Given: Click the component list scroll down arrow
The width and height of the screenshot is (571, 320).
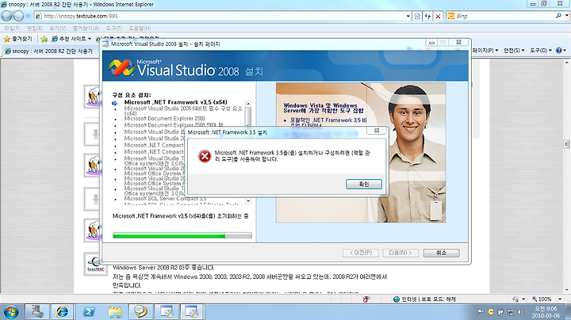Looking at the screenshot, I should click(248, 201).
